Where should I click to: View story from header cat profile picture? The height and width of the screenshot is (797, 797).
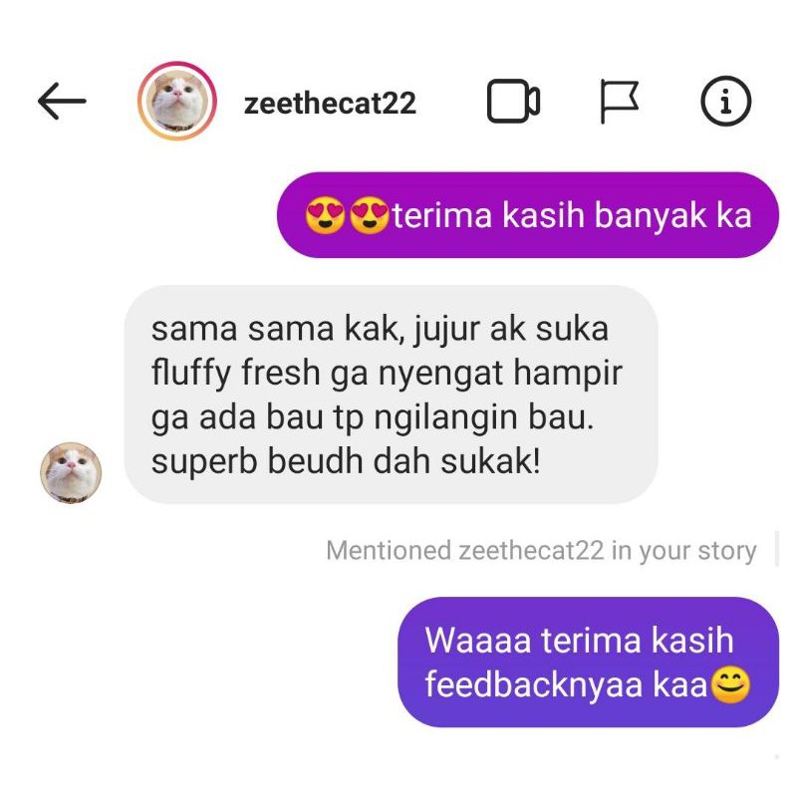click(177, 102)
